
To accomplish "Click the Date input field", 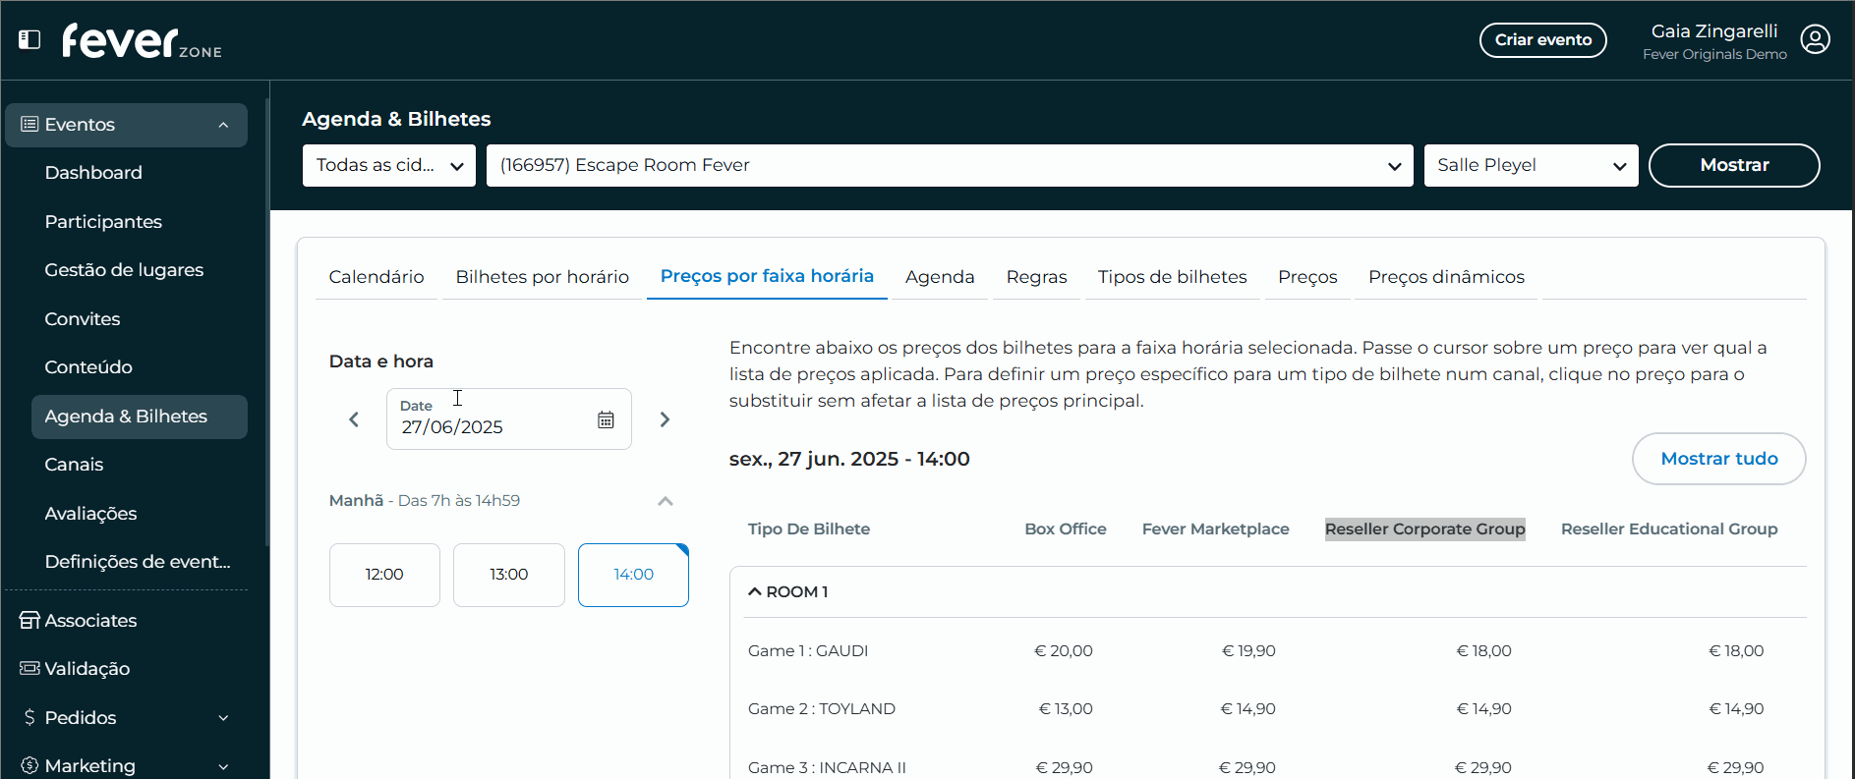I will 509,419.
